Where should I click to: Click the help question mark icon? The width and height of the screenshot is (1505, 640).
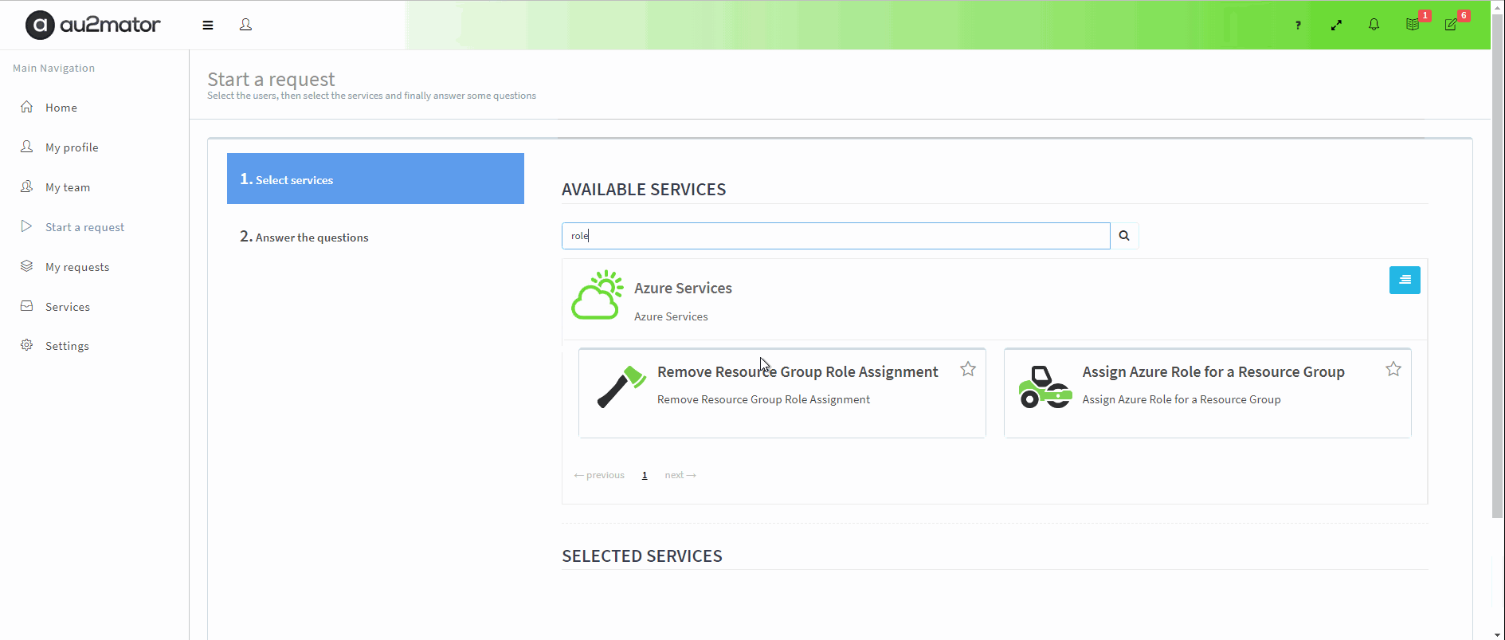coord(1298,26)
